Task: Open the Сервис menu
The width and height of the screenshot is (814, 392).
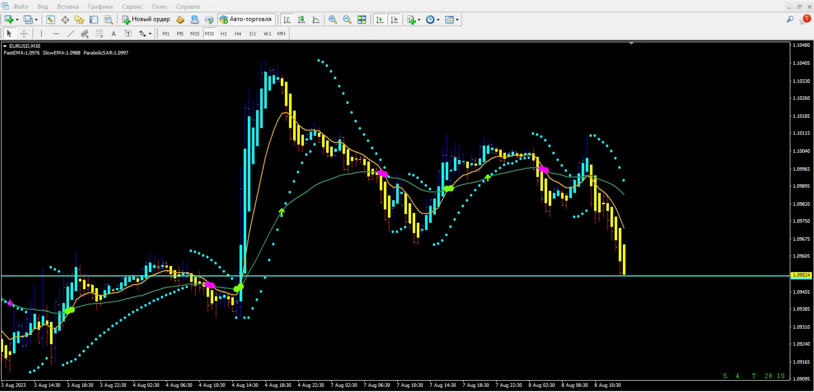Action: (x=132, y=7)
